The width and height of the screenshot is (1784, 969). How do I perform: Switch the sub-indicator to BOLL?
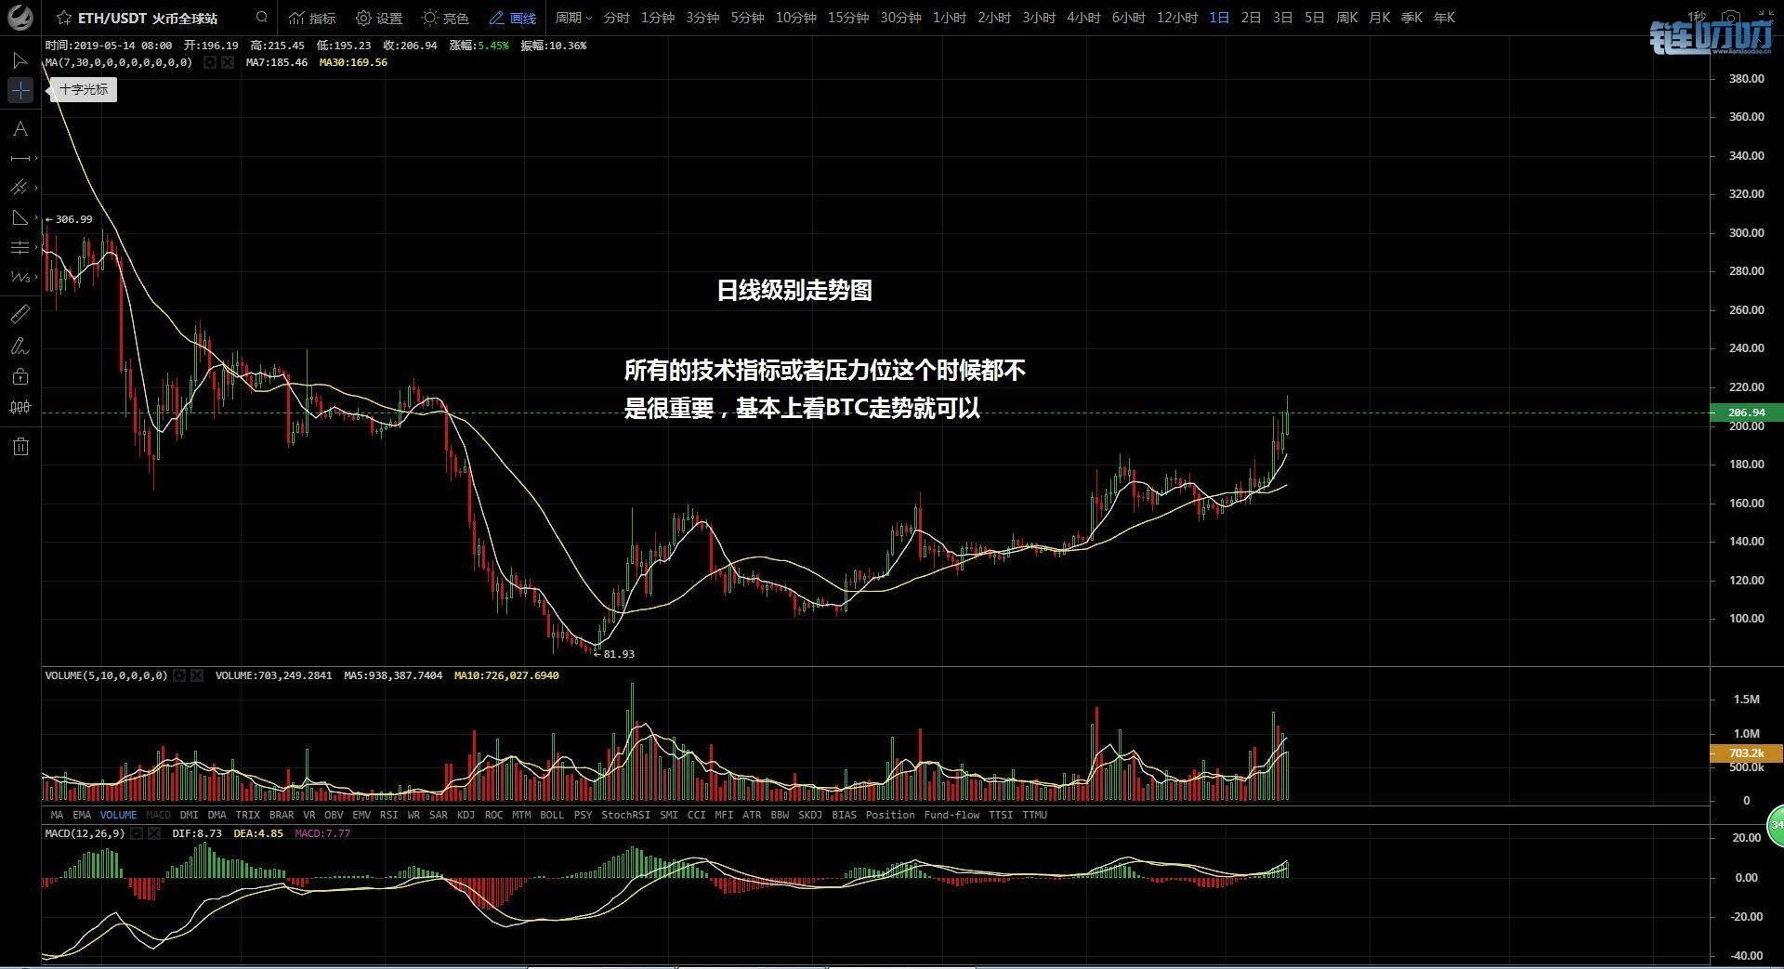tap(552, 815)
